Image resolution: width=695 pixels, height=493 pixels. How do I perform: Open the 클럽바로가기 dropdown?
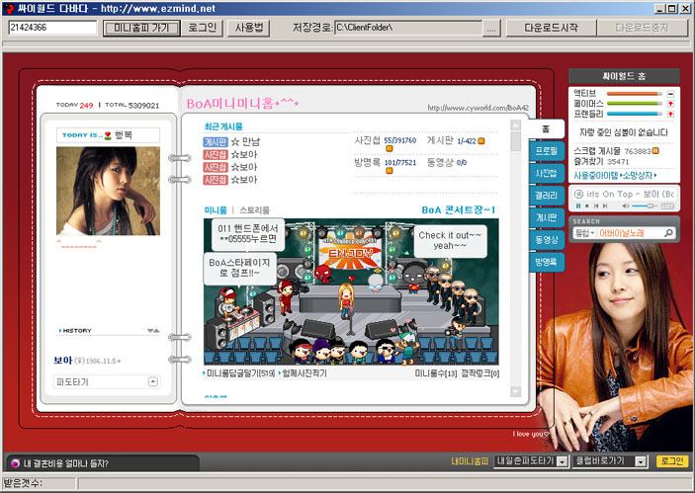point(641,461)
